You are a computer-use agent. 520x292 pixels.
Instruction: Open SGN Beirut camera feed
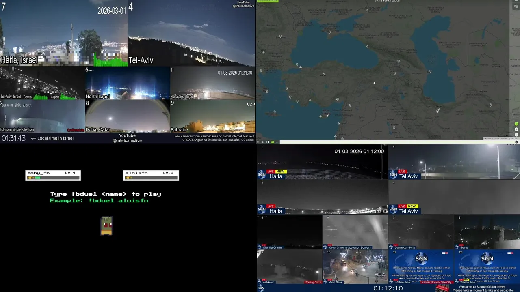[487, 232]
